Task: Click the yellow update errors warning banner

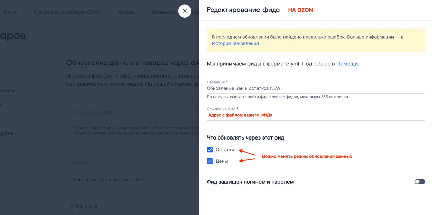Action: click(x=316, y=40)
